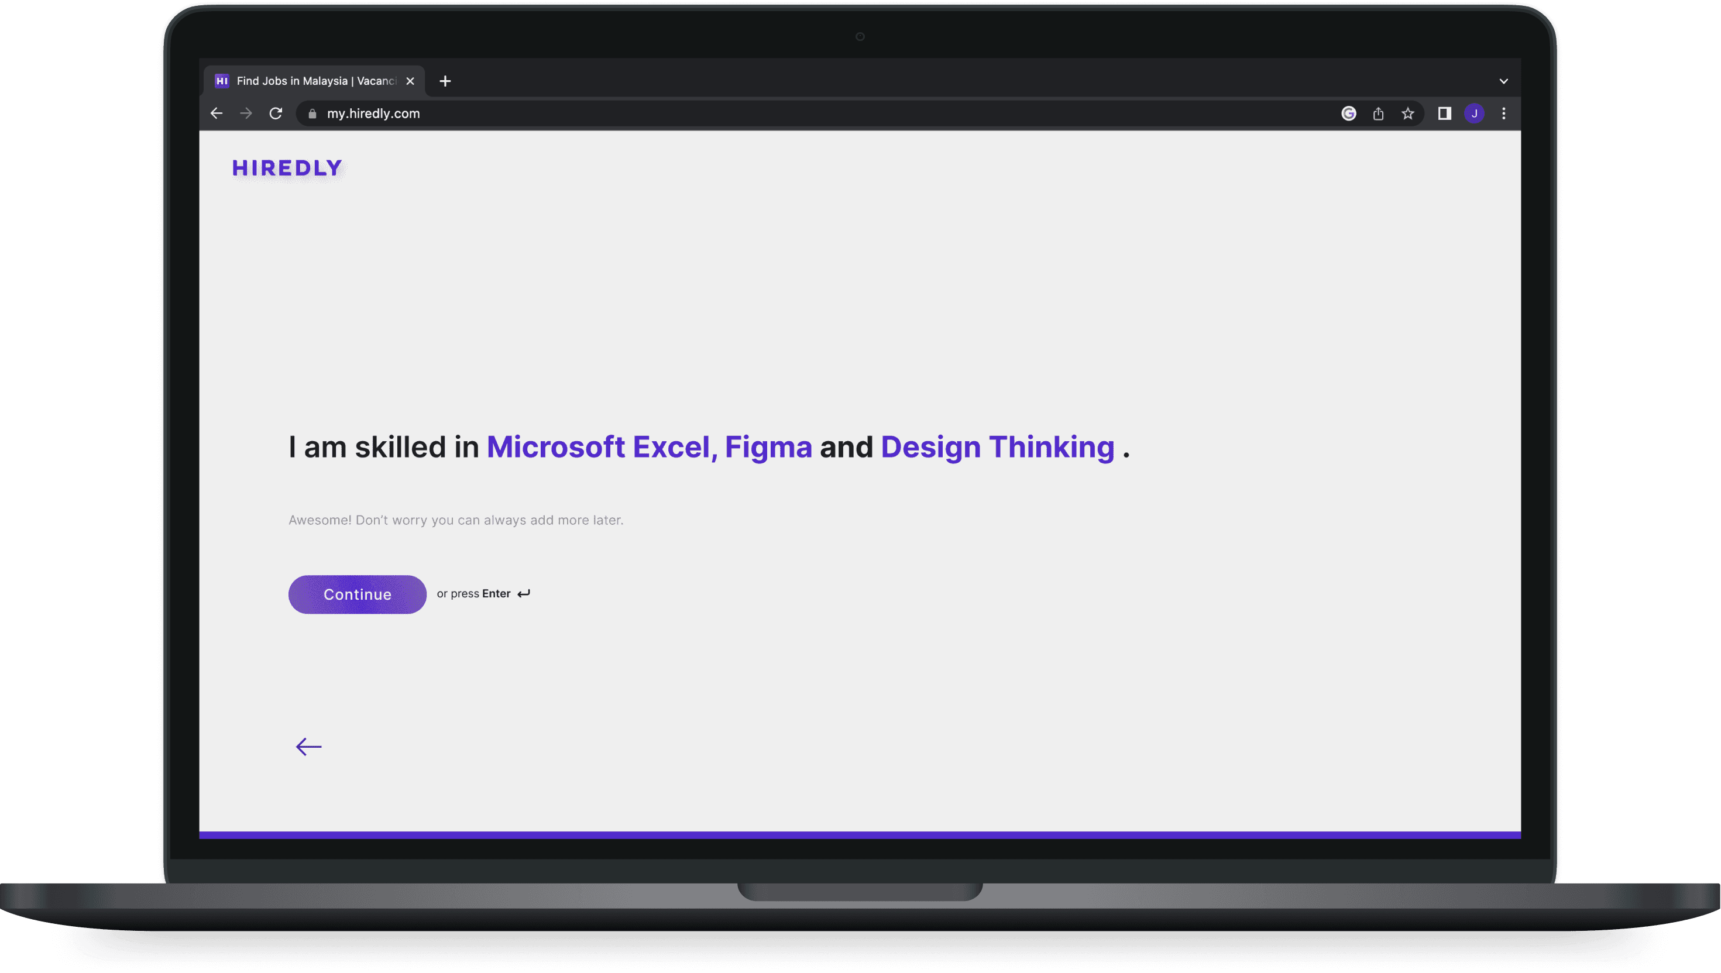This screenshot has width=1721, height=973.
Task: Toggle the browser side panel icon
Action: [x=1444, y=114]
